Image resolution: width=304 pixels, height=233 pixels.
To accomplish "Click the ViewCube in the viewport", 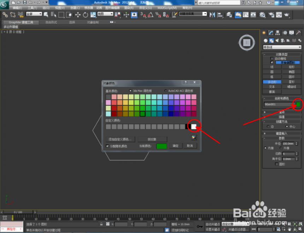I will click(247, 43).
